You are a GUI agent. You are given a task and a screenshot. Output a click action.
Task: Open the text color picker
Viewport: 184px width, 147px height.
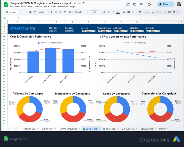[x=118, y=12]
